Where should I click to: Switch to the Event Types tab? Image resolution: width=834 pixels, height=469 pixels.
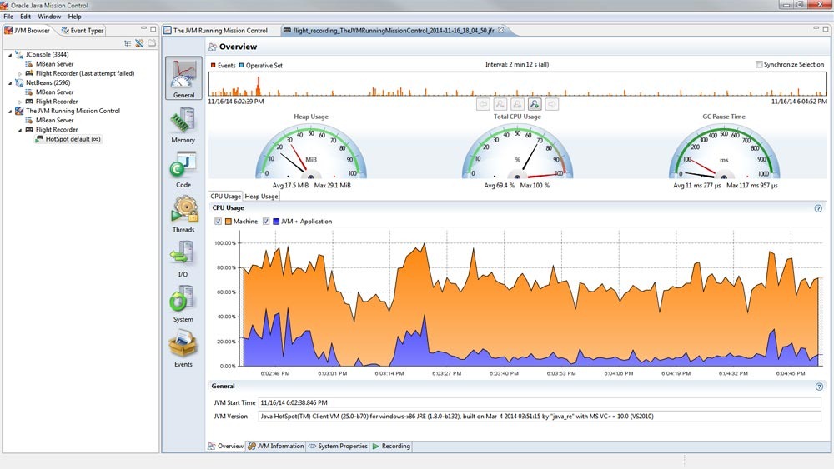pos(83,30)
